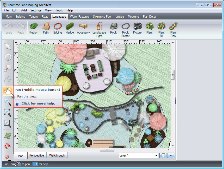This screenshot has height=169, width=224.
Task: Add a Landscape Light
Action: [x=99, y=30]
